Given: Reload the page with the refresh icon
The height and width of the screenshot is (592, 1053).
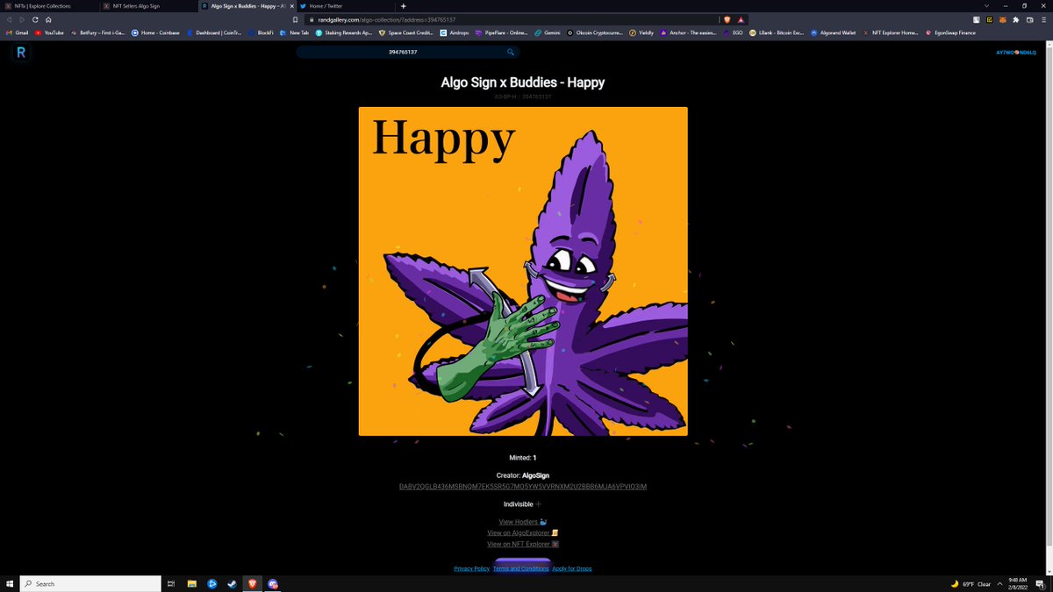Looking at the screenshot, I should click(35, 19).
